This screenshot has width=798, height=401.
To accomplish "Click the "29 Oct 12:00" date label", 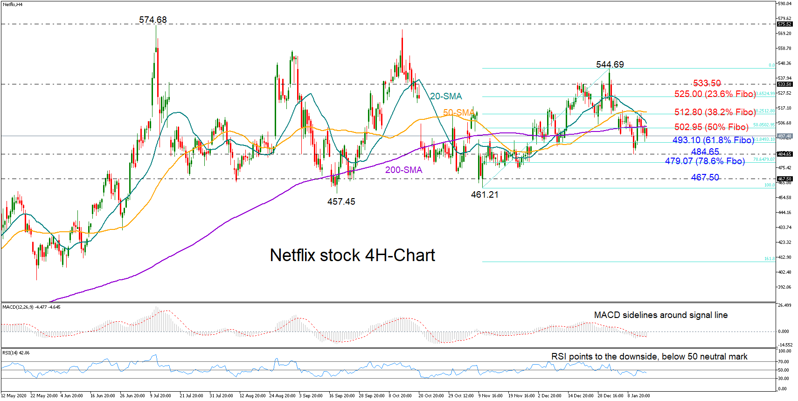I will coord(461,396).
